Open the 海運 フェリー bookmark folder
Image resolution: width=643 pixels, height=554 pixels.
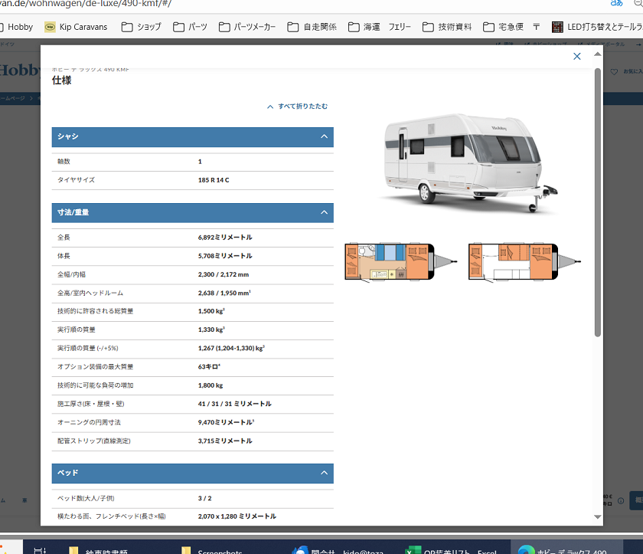pyautogui.click(x=380, y=27)
